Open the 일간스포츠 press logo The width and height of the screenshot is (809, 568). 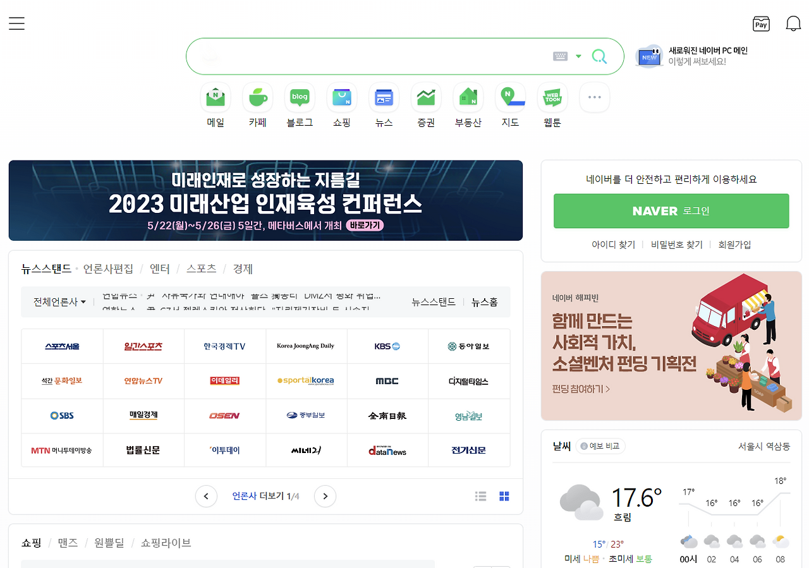pyautogui.click(x=143, y=346)
